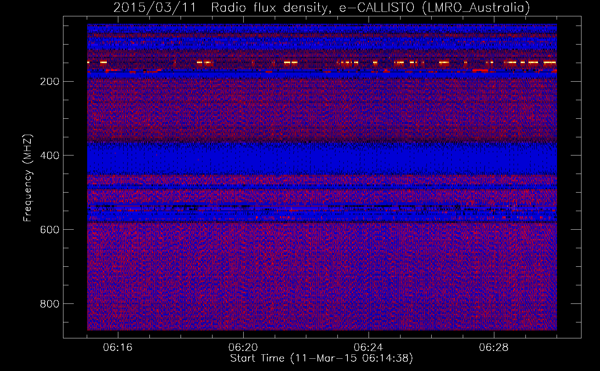
Task: Click the '800' frequency tick label
Action: (x=49, y=304)
